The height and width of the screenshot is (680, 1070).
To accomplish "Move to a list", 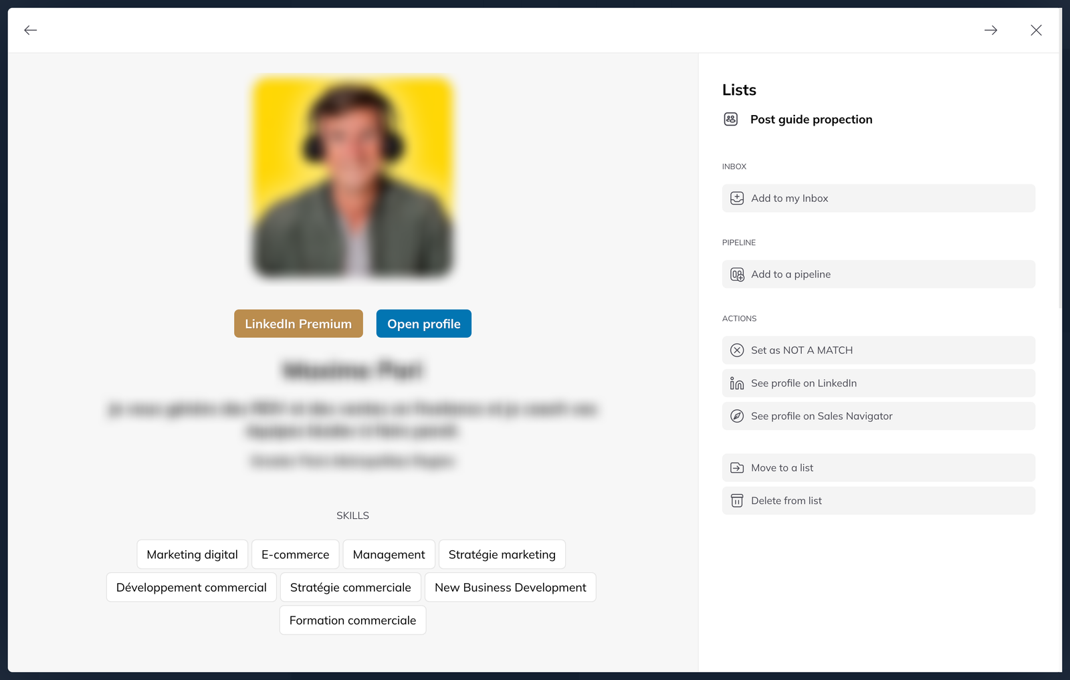I will pos(879,468).
